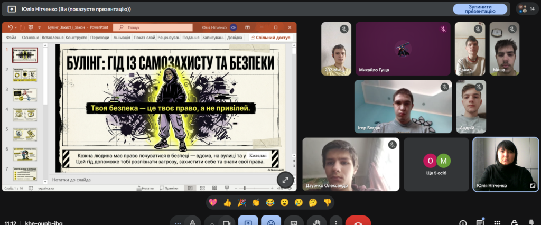Click the Undo arrow in PowerPoint

10,27
